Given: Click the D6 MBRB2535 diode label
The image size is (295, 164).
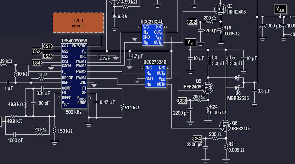Looking at the screenshot, I should point(238,96).
